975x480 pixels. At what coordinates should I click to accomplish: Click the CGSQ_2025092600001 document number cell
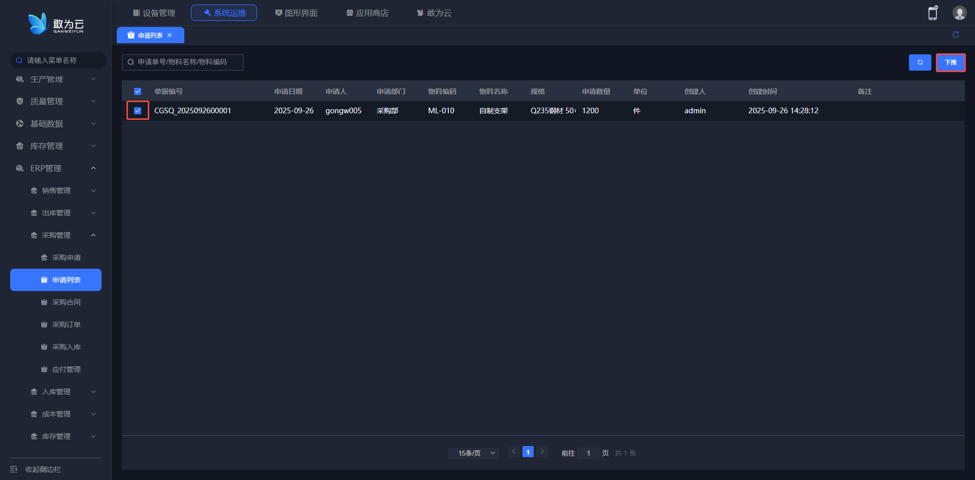click(x=192, y=111)
